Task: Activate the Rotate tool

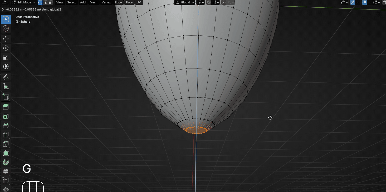Action: point(6,48)
